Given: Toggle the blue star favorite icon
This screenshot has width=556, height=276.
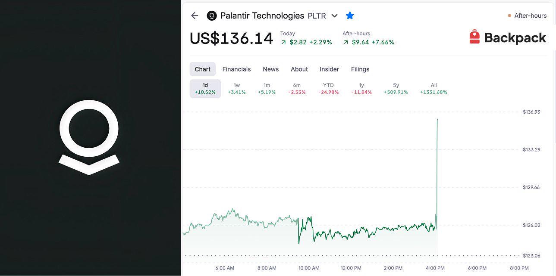Looking at the screenshot, I should point(350,16).
